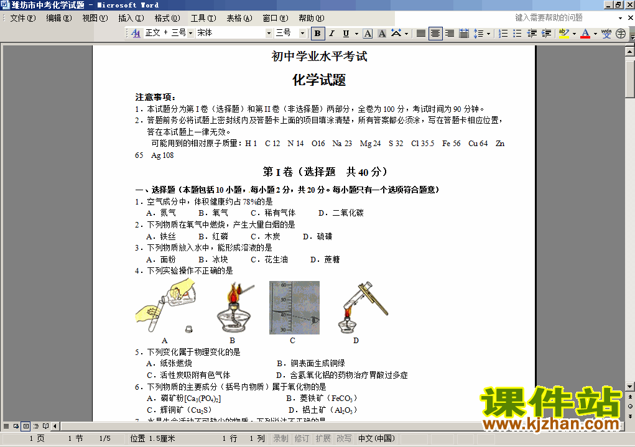Increase paragraph indent
635x447 pixels.
[x=546, y=33]
